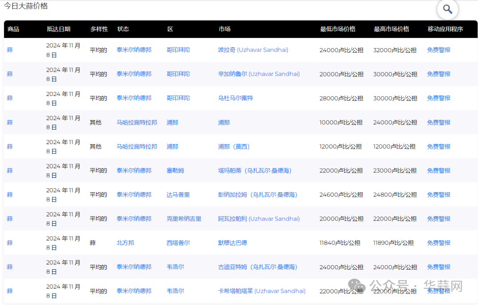This screenshot has width=478, height=305.
Task: Click the 28000卢比/公担 minimum price cell
Action: (x=341, y=98)
